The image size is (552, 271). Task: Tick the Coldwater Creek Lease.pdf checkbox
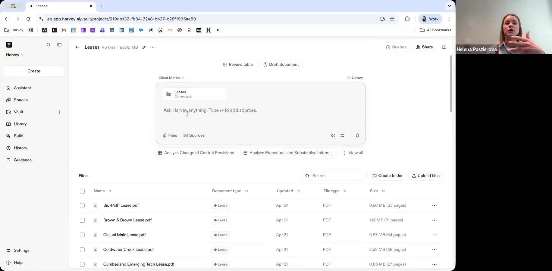click(x=82, y=250)
